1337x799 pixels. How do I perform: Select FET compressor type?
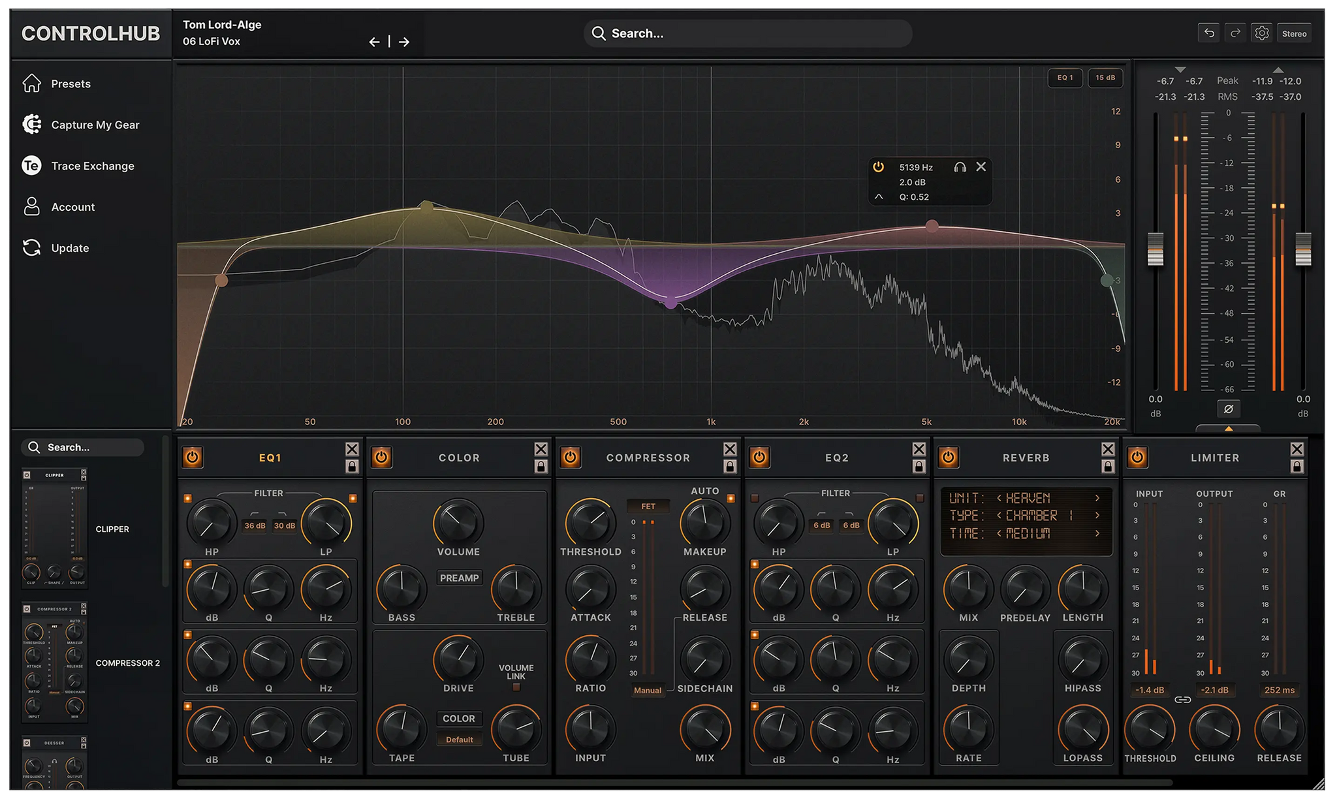(x=648, y=507)
